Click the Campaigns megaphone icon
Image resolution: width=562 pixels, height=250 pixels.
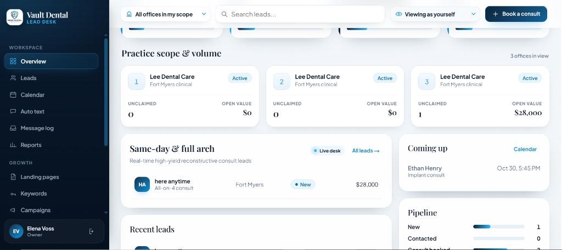click(x=13, y=210)
